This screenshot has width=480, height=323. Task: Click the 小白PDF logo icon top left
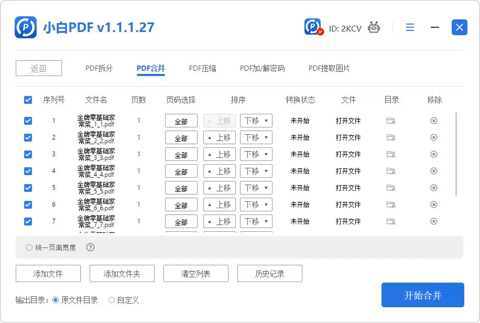click(x=26, y=27)
